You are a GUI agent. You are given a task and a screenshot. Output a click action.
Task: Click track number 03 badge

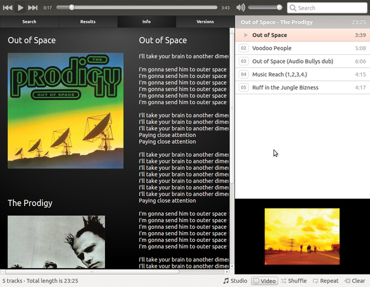click(x=244, y=62)
